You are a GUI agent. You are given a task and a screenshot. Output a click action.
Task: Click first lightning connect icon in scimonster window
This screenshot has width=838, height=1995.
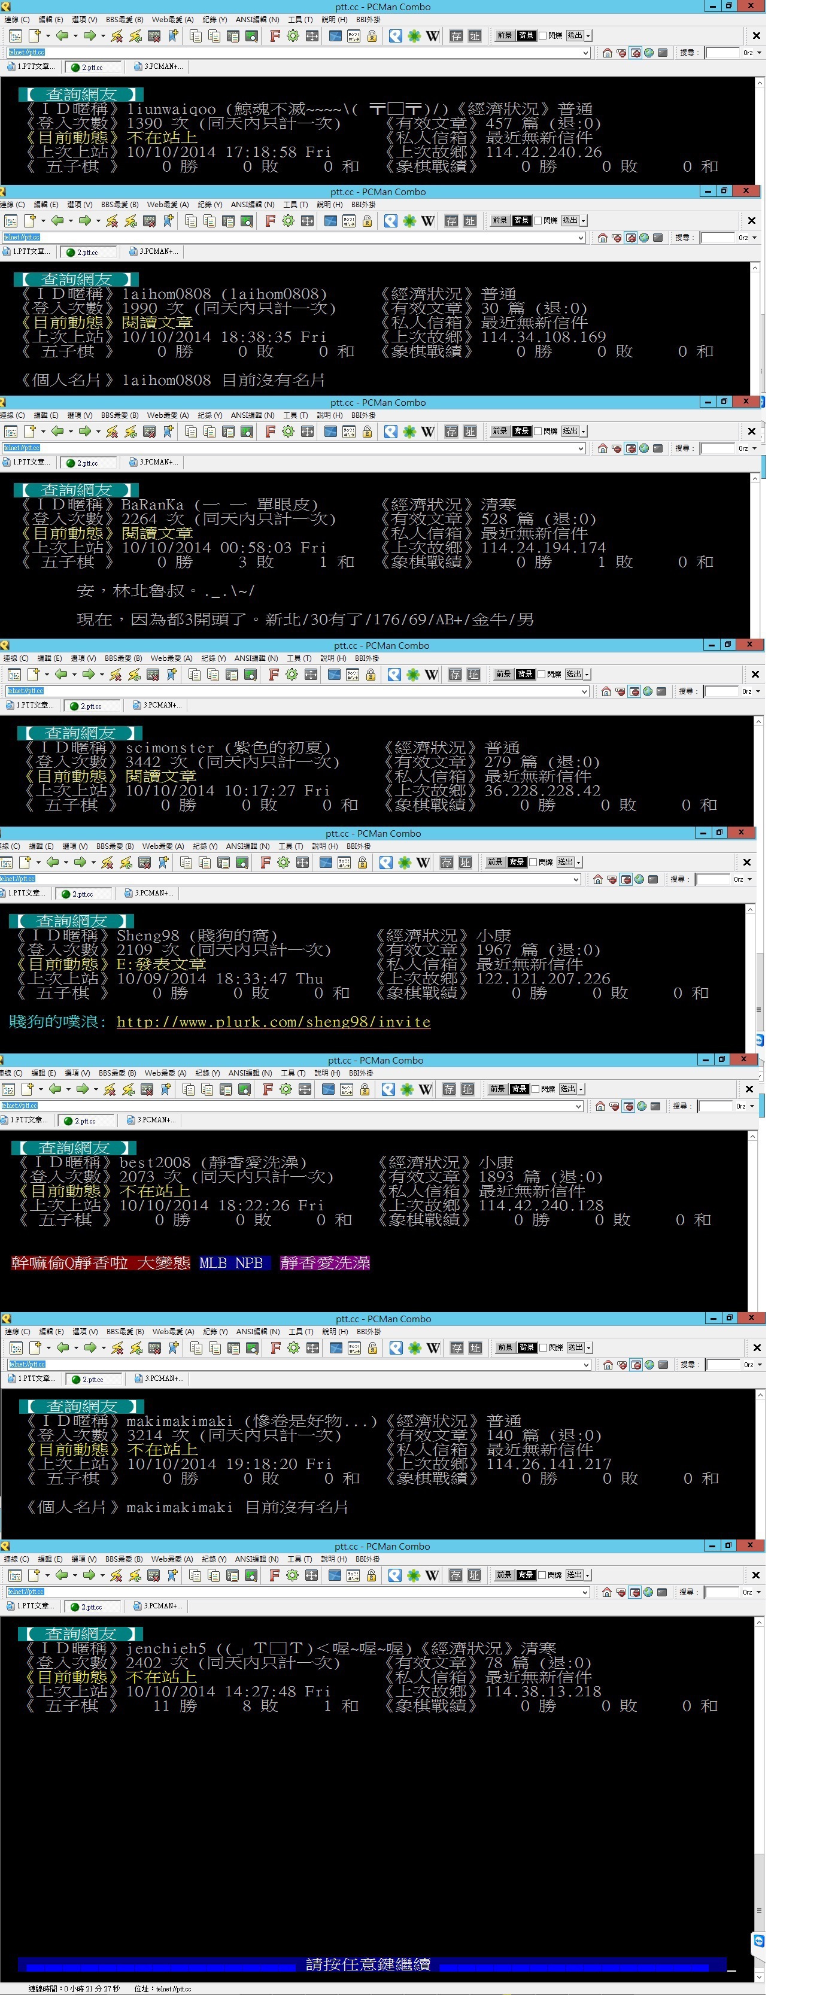point(116,675)
